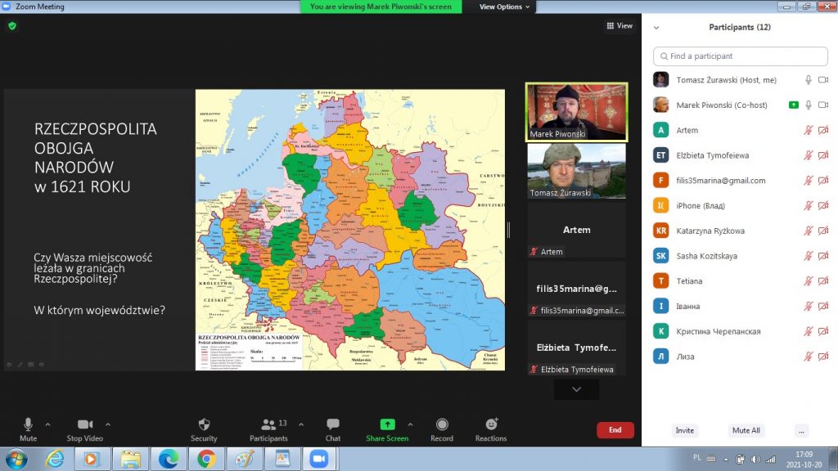Expand the View Options dropdown
Image resolution: width=838 pixels, height=471 pixels.
point(504,7)
